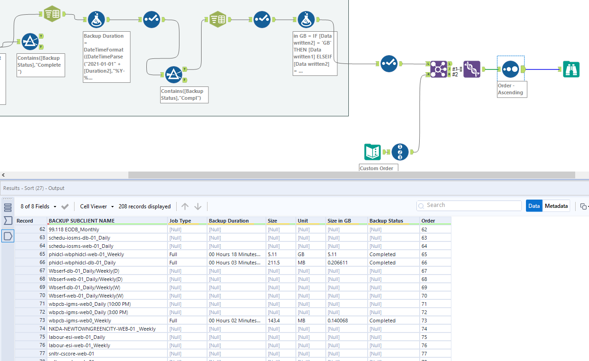Click inside the Results search field
The width and height of the screenshot is (589, 361).
[469, 206]
